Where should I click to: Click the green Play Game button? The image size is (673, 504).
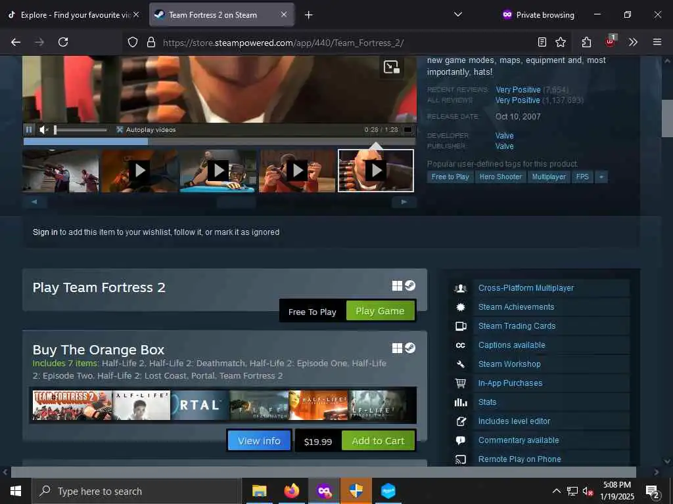coord(380,310)
